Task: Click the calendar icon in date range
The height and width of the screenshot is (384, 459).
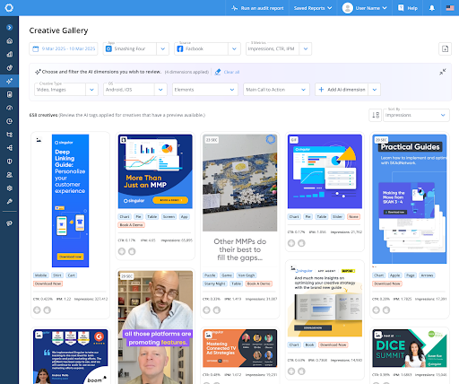Action: point(36,48)
